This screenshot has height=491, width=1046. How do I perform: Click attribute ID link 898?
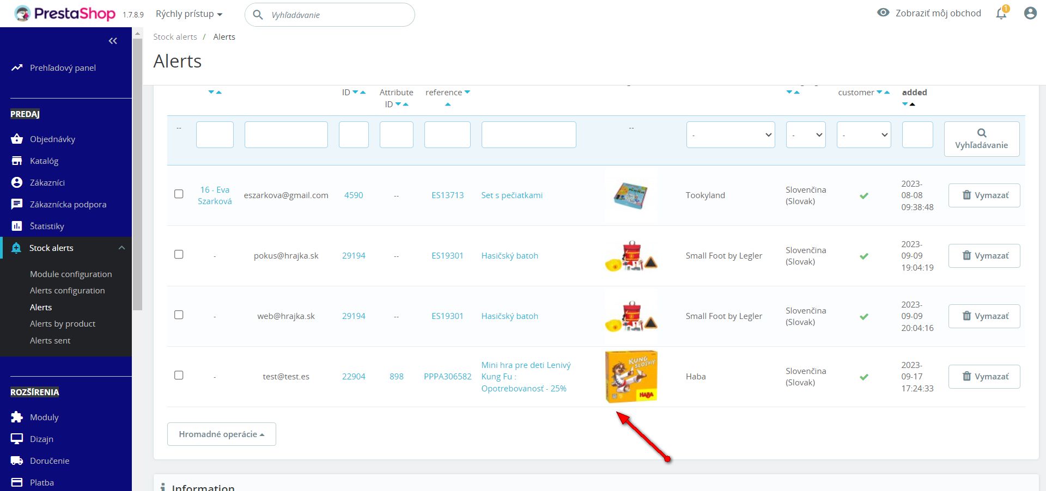tap(397, 377)
